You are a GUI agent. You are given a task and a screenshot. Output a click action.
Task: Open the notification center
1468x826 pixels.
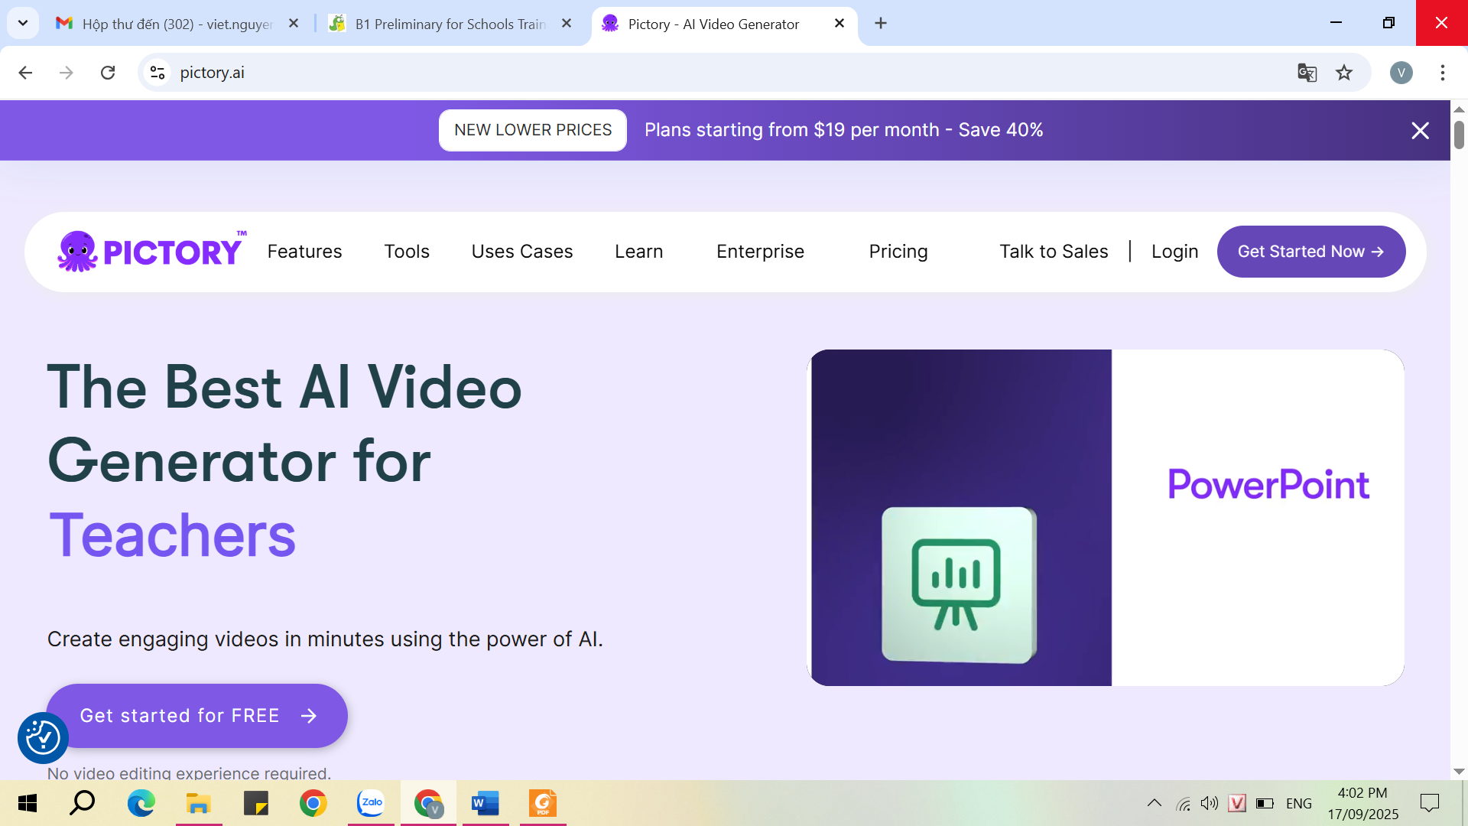[1429, 803]
